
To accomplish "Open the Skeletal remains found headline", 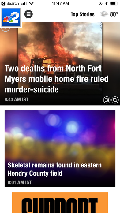I will click(54, 169).
